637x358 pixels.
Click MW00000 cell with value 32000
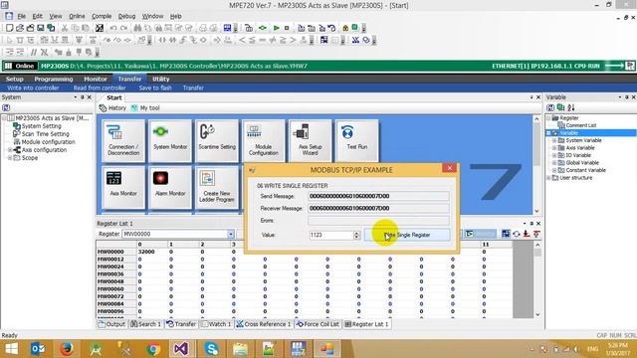coord(152,252)
